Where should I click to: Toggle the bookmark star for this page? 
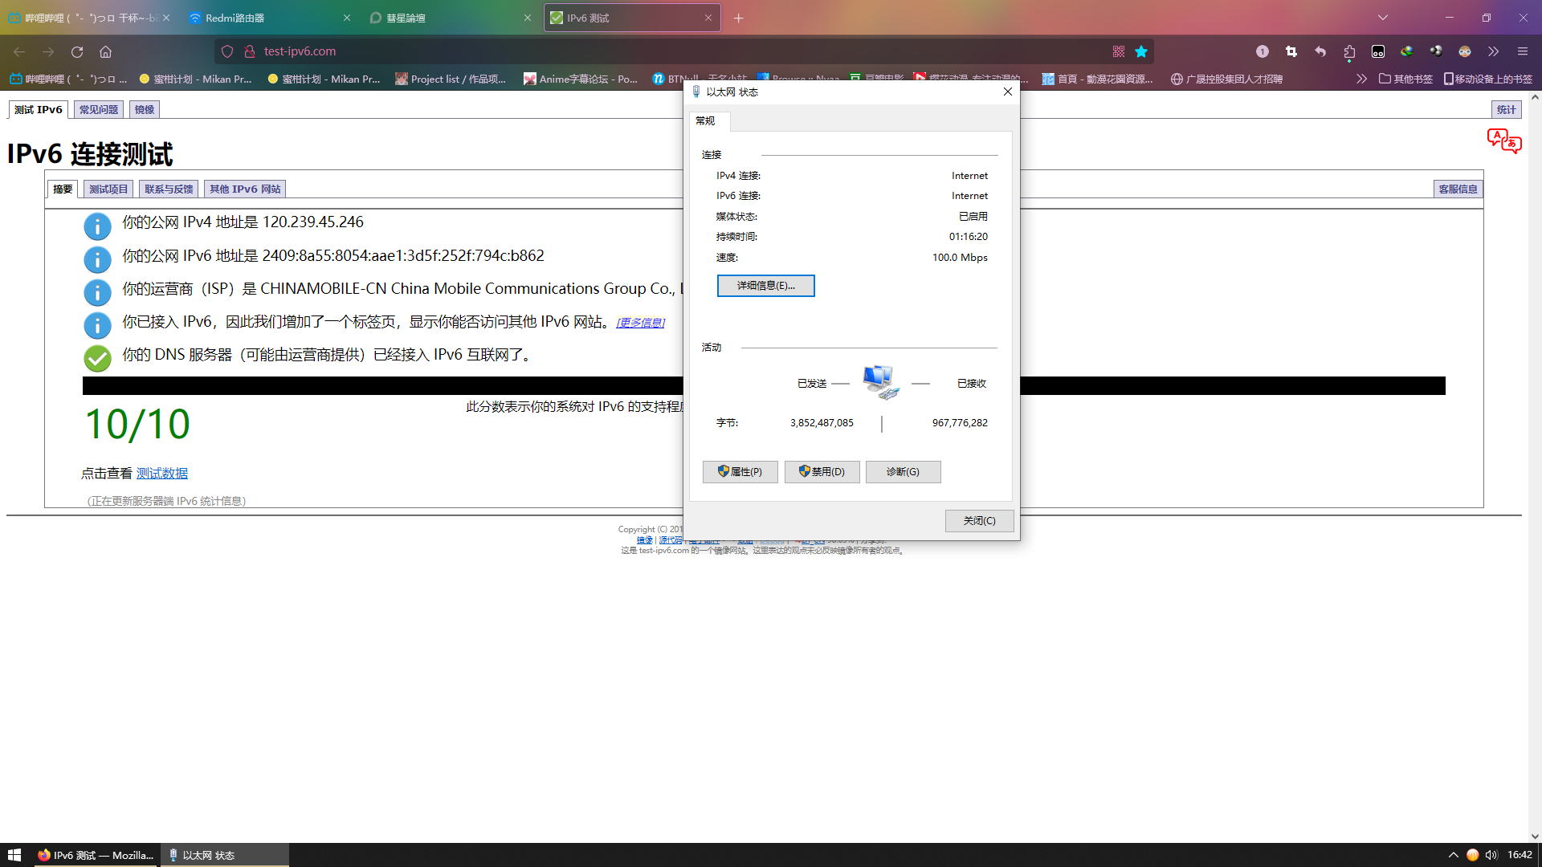tap(1141, 51)
